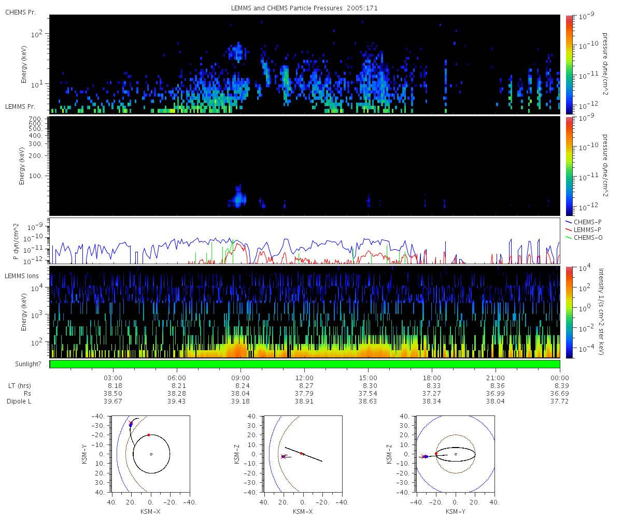622x518 pixels.
Task: Click the Dipole L row label
Action: [20, 401]
